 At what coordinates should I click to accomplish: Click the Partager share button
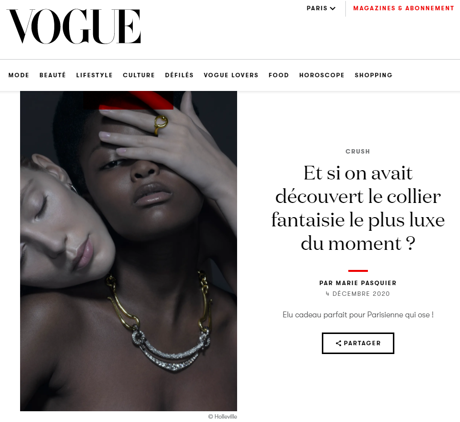tap(358, 343)
